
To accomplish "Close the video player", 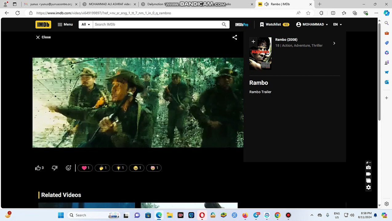I will tap(43, 37).
